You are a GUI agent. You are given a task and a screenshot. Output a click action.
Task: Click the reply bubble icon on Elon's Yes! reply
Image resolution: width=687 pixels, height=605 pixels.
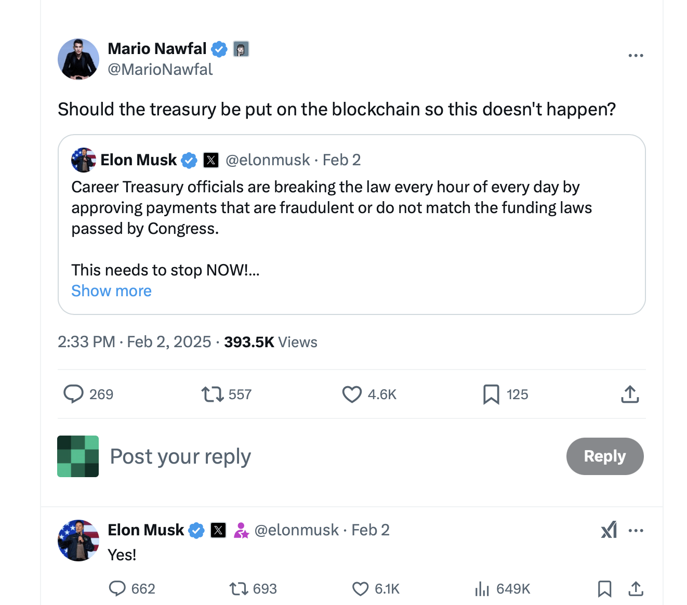118,589
